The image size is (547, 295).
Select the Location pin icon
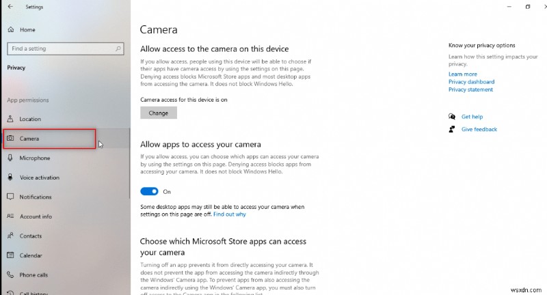click(10, 119)
